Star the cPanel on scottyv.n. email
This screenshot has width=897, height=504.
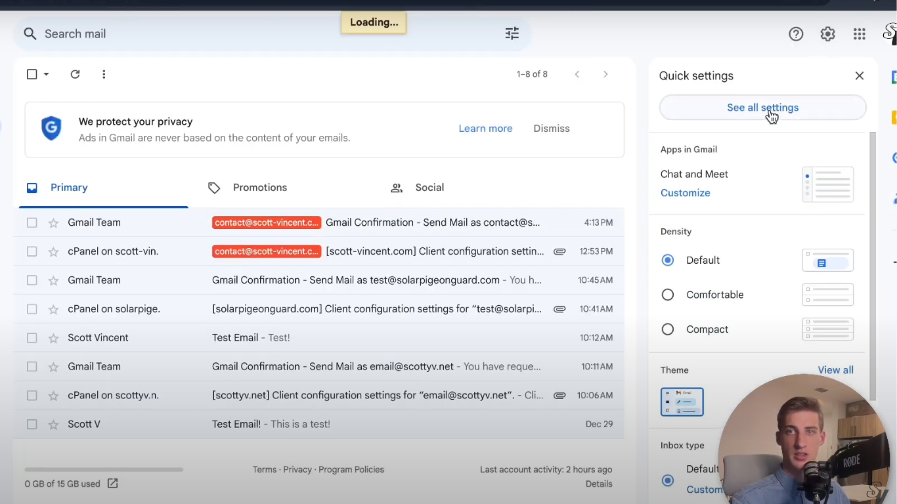53,396
